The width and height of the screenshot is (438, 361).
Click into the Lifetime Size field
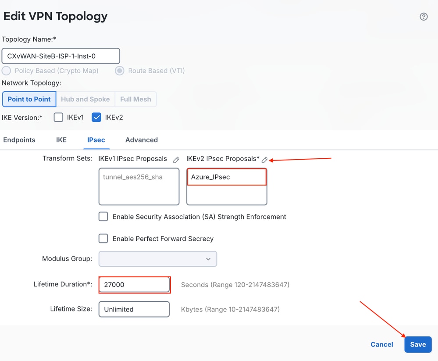[x=134, y=309]
